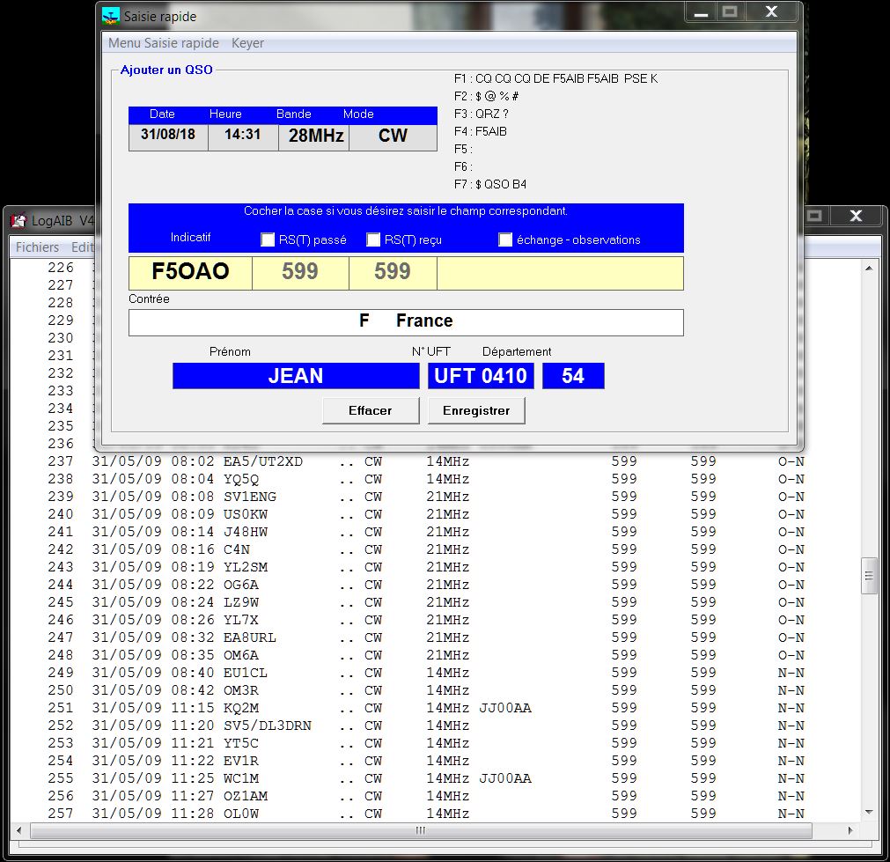This screenshot has width=890, height=862.
Task: Click the LogAIB vertical scrollbar down arrow
Action: (x=869, y=813)
